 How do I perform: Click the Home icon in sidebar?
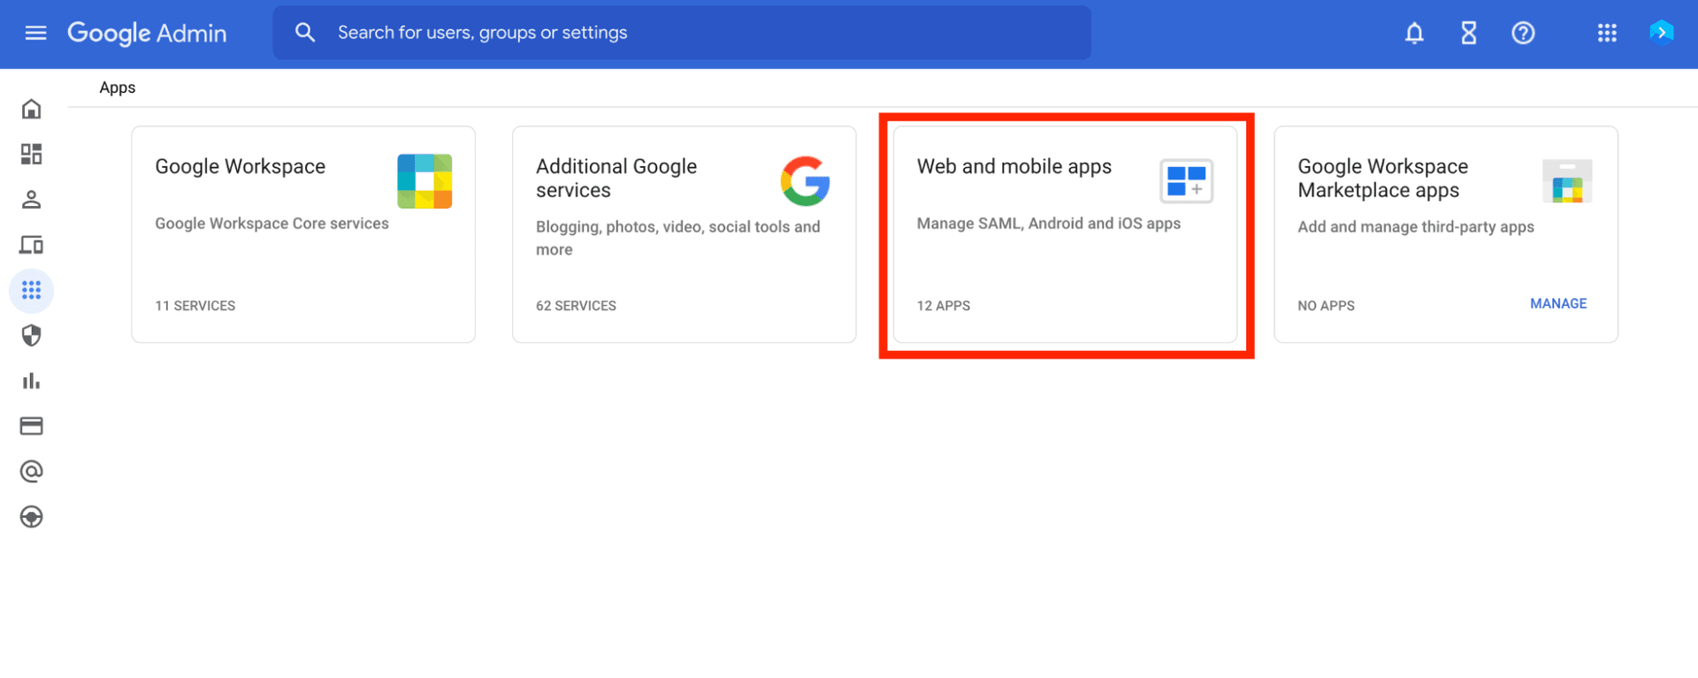[x=32, y=110]
